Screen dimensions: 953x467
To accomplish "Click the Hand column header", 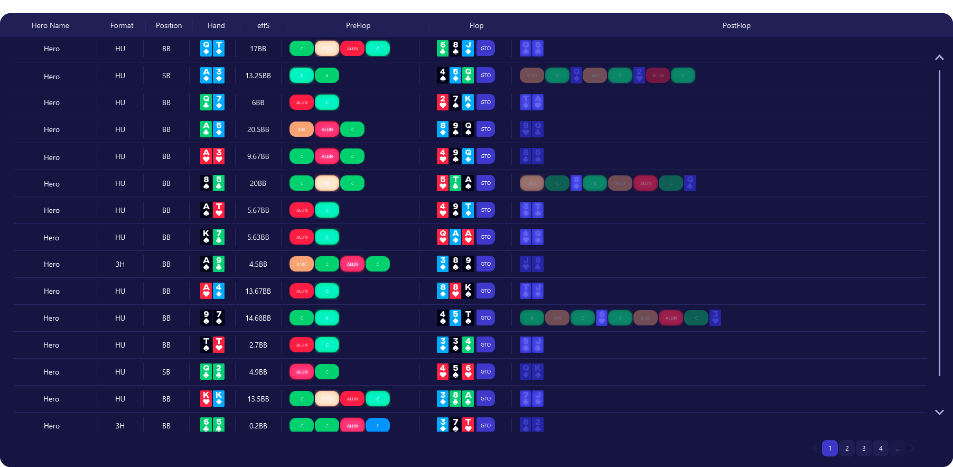I will [x=216, y=25].
